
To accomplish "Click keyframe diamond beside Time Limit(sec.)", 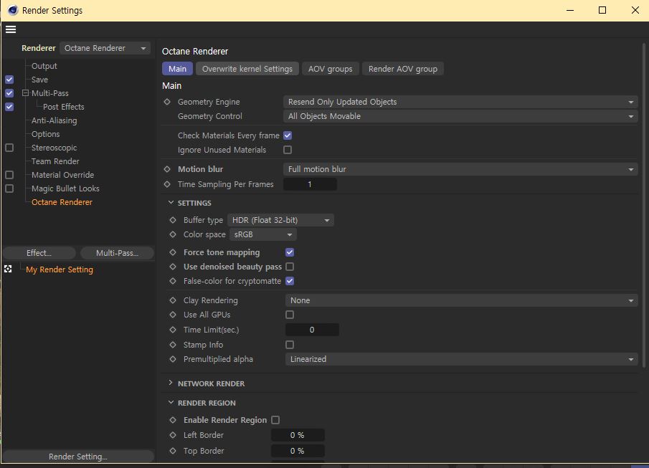I will coord(173,330).
